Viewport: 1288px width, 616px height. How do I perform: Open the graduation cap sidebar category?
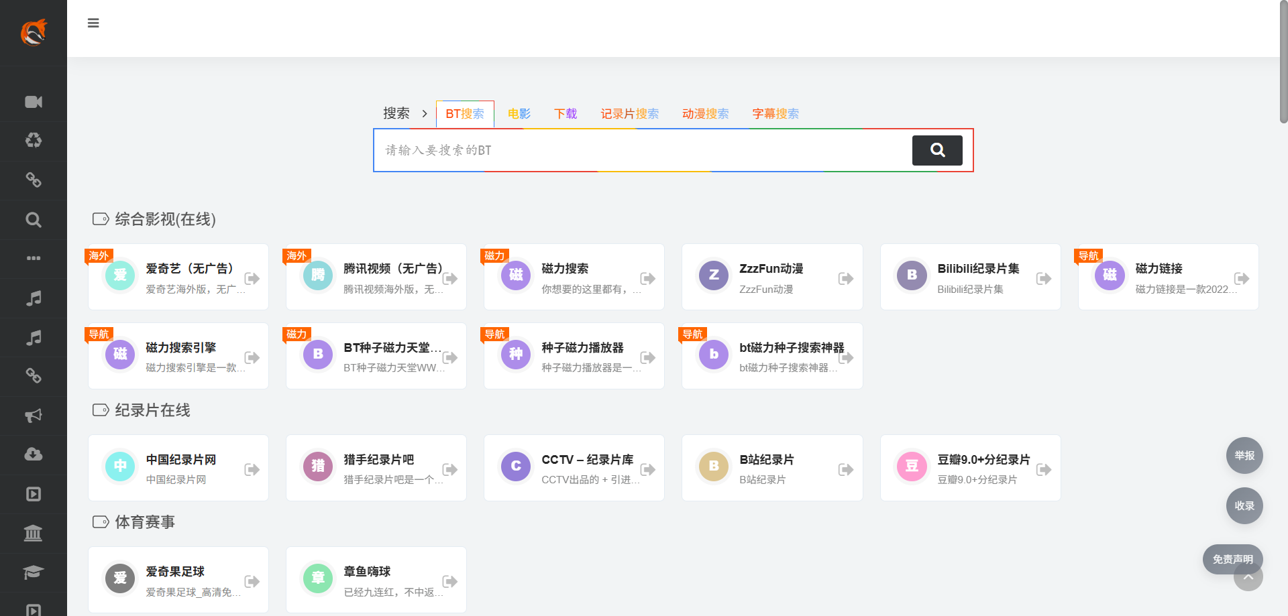click(x=34, y=572)
